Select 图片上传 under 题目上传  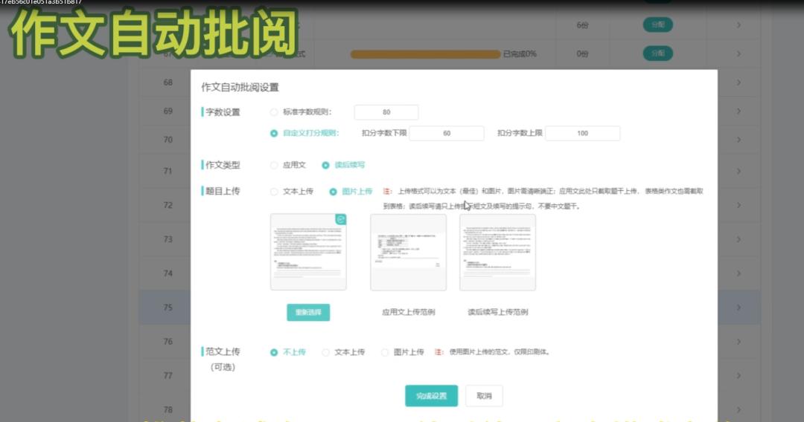pyautogui.click(x=334, y=191)
